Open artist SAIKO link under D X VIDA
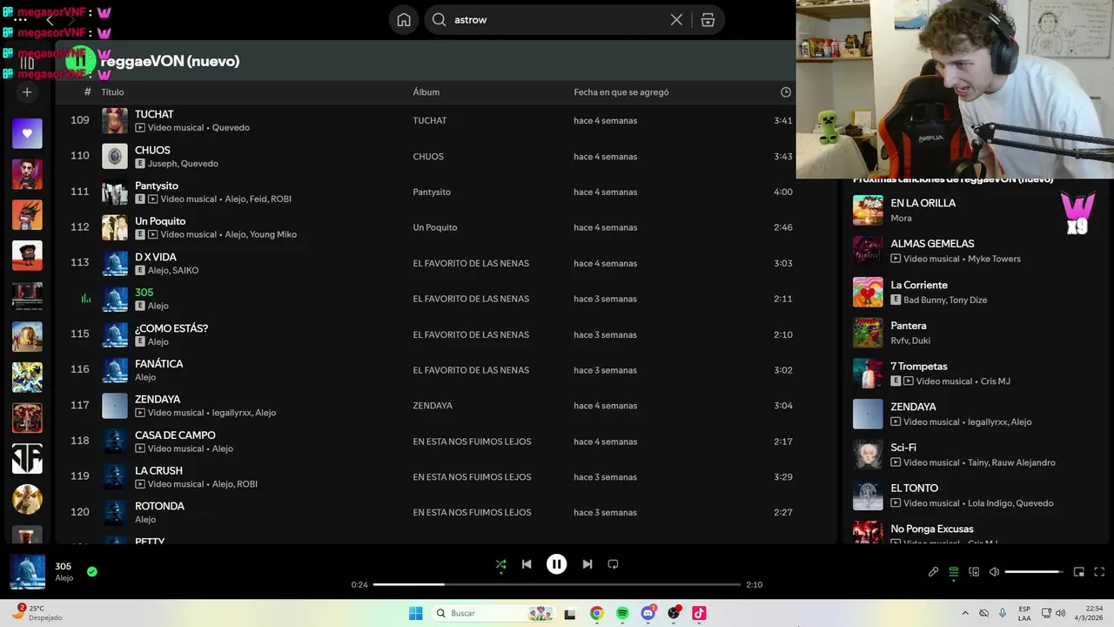The width and height of the screenshot is (1114, 627). pos(185,270)
